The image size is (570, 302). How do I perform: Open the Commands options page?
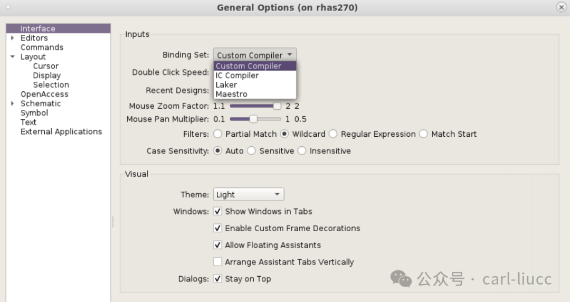click(x=42, y=48)
